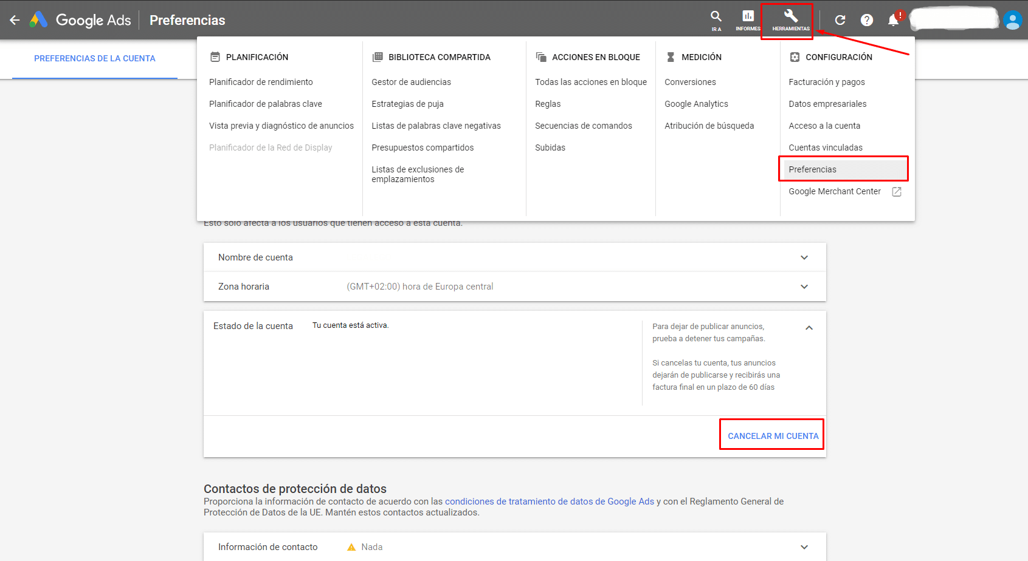Open Todas las acciones en bloque
Viewport: 1028px width, 561px height.
point(591,82)
